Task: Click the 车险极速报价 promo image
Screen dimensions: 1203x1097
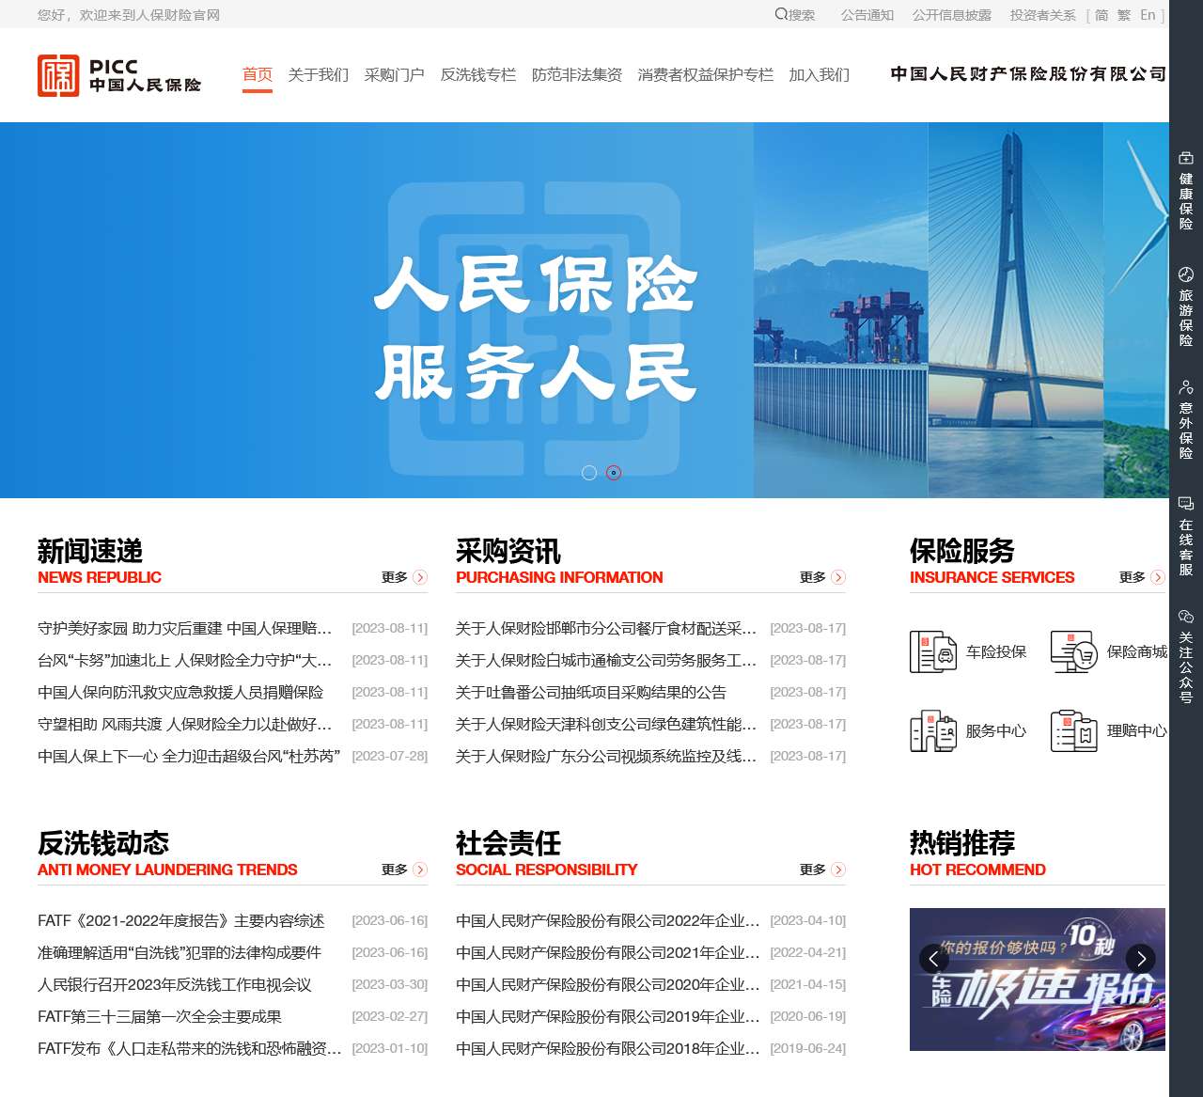Action: pyautogui.click(x=1038, y=979)
